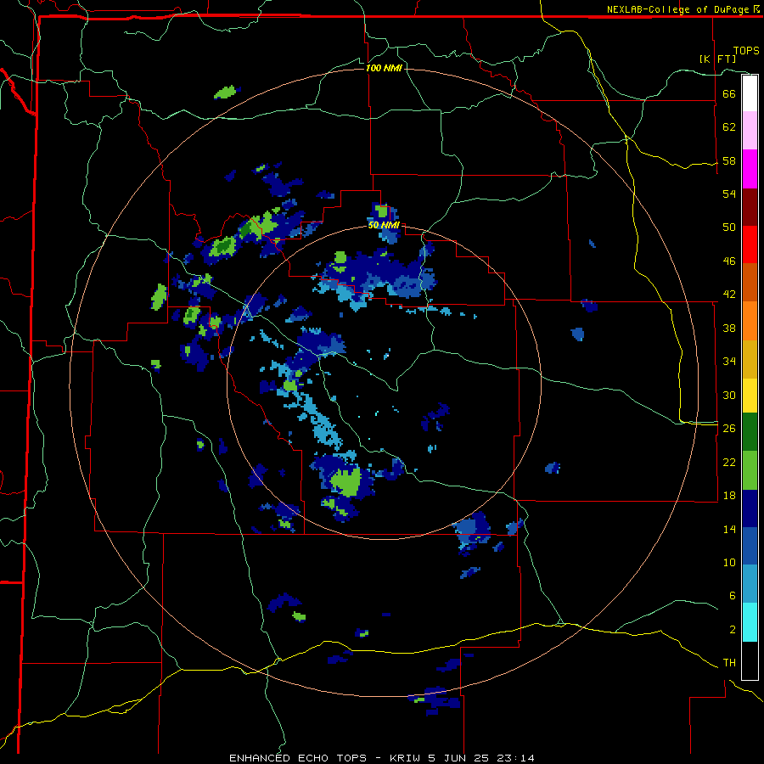The image size is (764, 764).
Task: Click the 58 legend value
Action: point(729,160)
